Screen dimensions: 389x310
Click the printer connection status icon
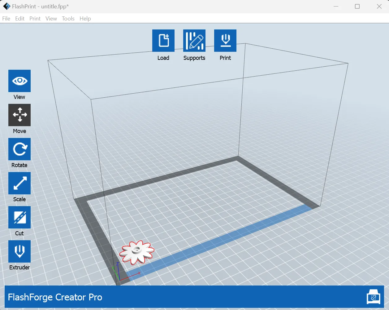pos(373,297)
